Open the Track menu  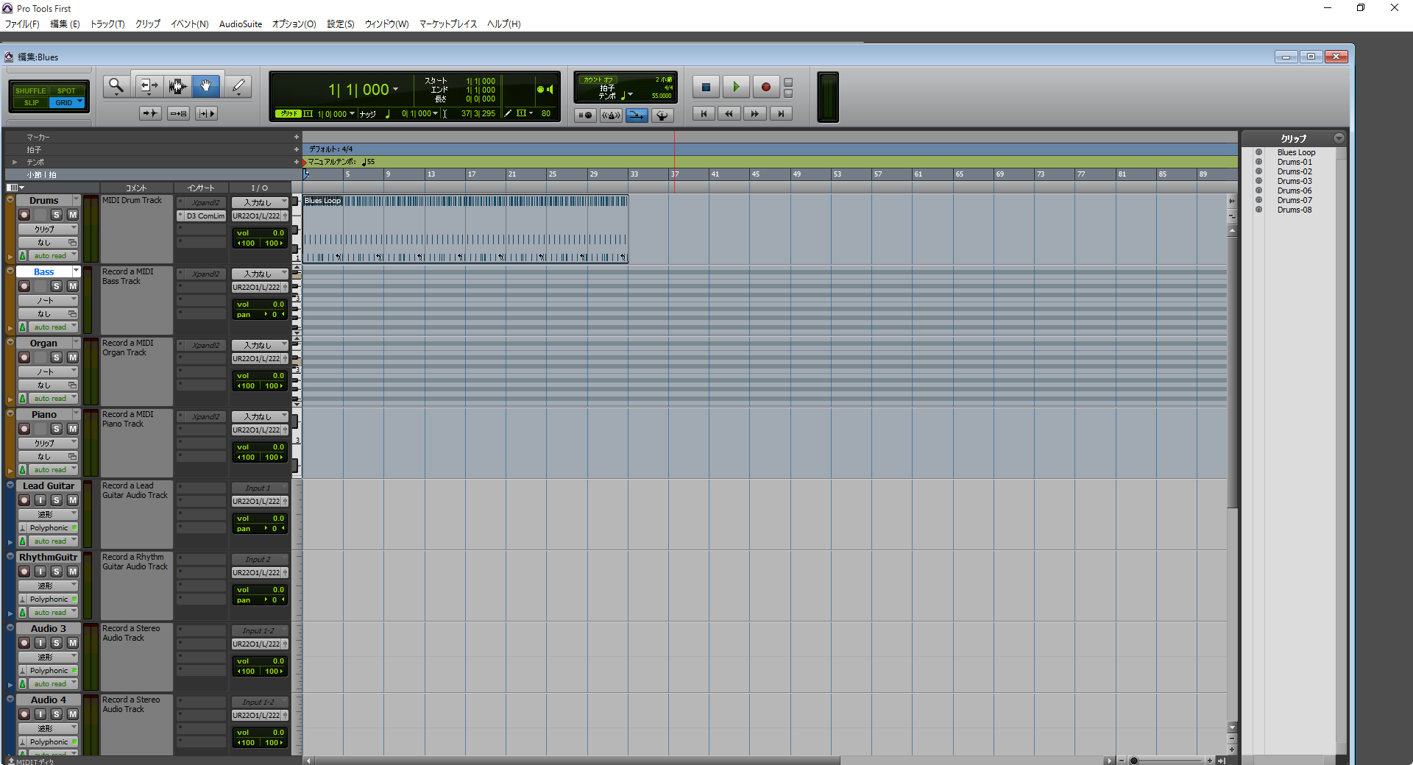tap(107, 24)
